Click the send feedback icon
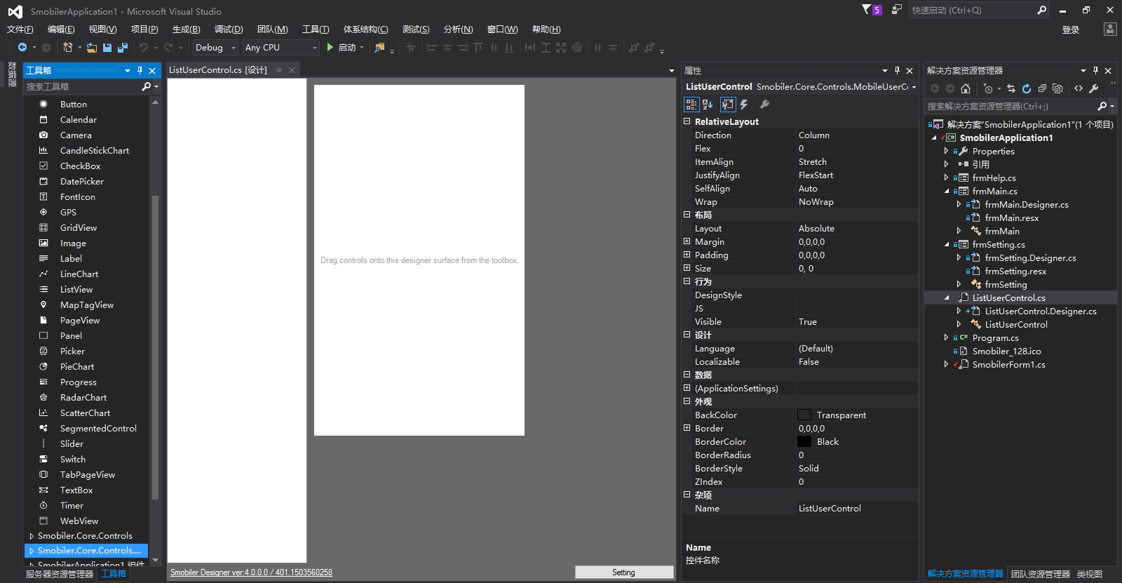 (897, 10)
